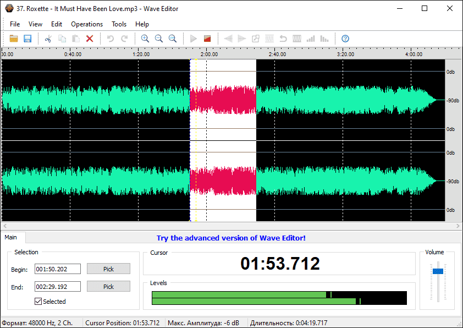
Task: Open the Operations menu
Action: tap(87, 24)
